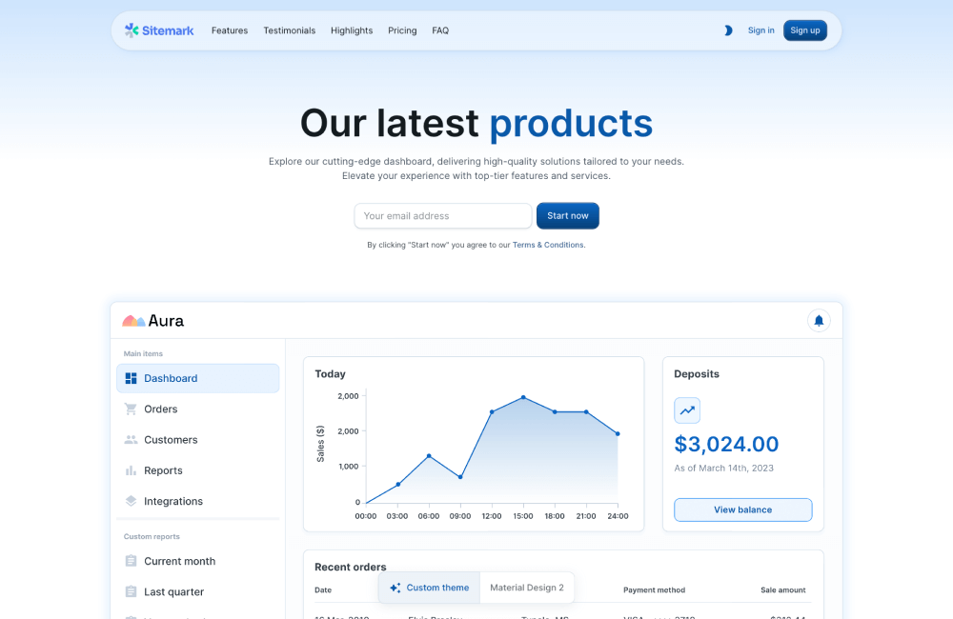Click the Sitemark logo icon

[131, 30]
